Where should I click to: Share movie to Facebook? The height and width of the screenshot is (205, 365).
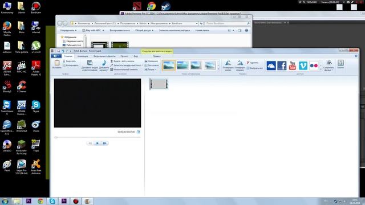(x=282, y=65)
